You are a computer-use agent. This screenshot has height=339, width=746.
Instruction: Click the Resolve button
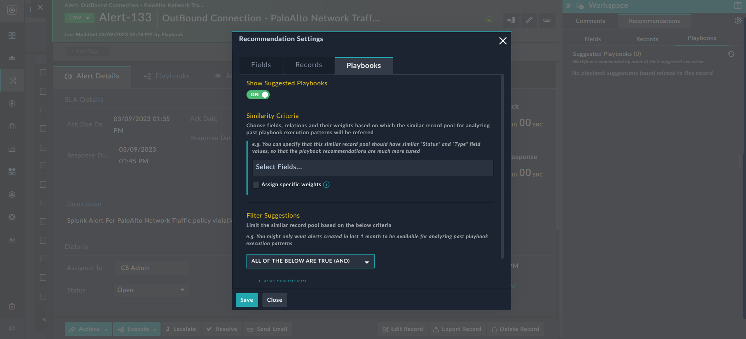coord(222,329)
